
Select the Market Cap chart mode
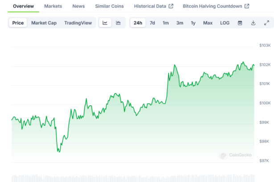[x=44, y=23]
